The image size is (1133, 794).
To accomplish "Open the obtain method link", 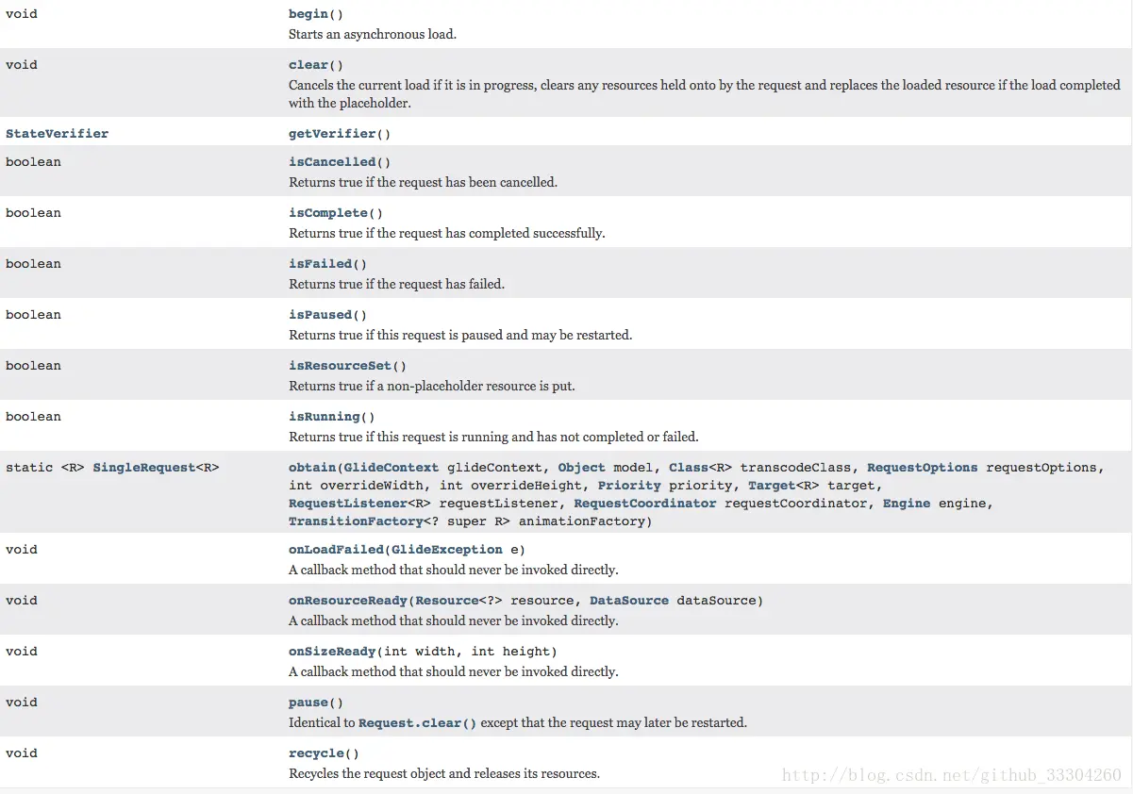I will pos(312,468).
